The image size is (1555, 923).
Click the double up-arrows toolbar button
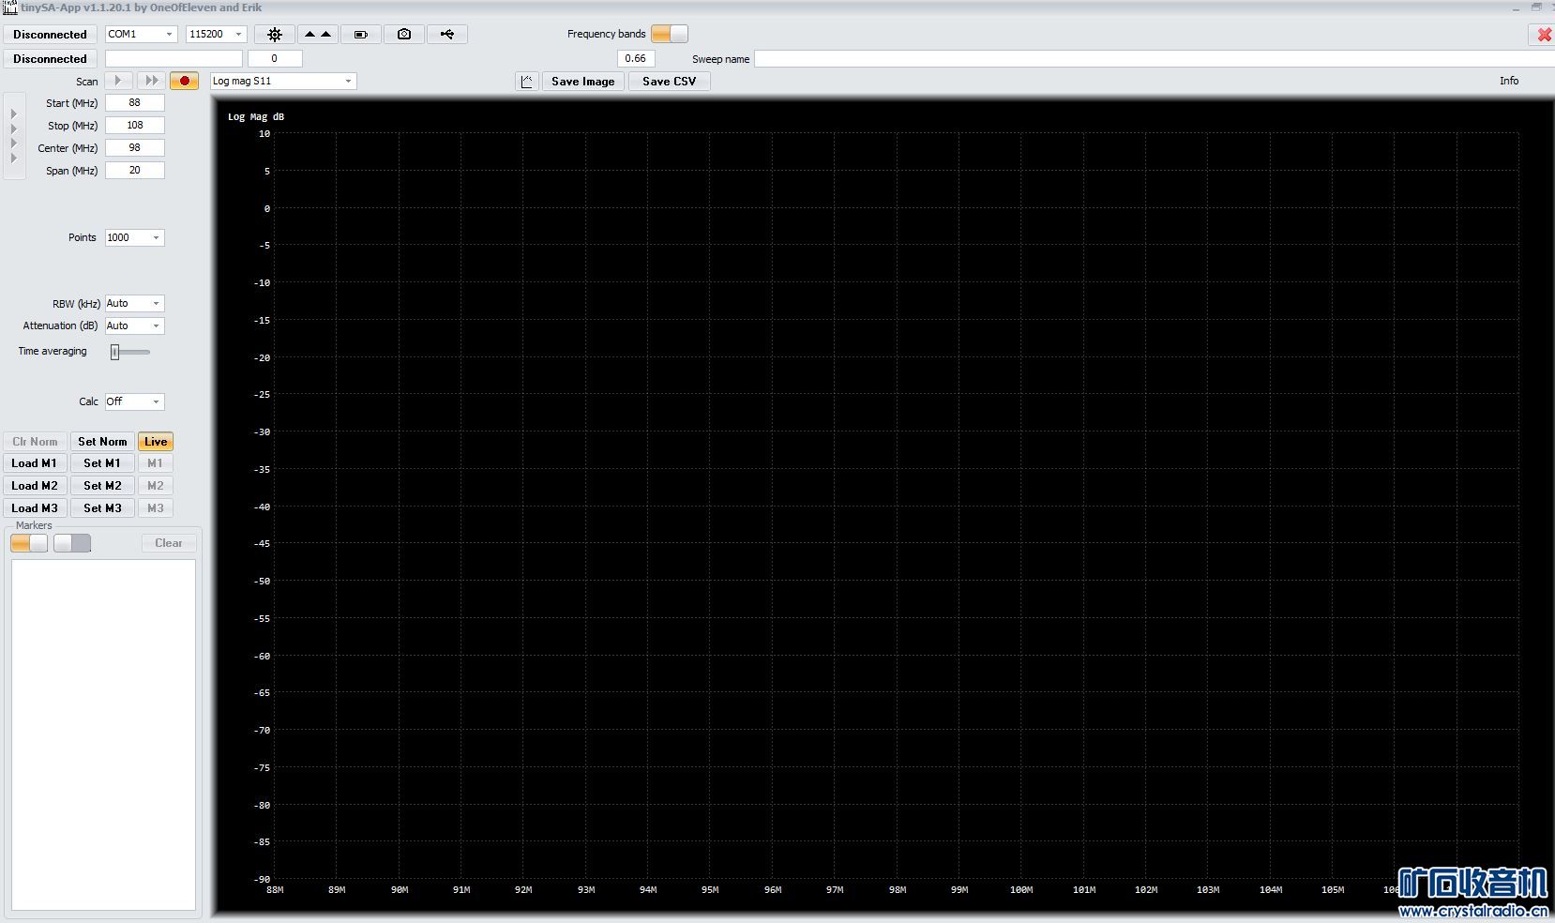pyautogui.click(x=318, y=35)
